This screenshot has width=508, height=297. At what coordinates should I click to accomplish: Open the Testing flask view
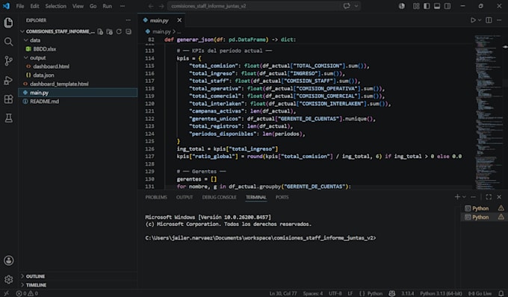coord(9,118)
